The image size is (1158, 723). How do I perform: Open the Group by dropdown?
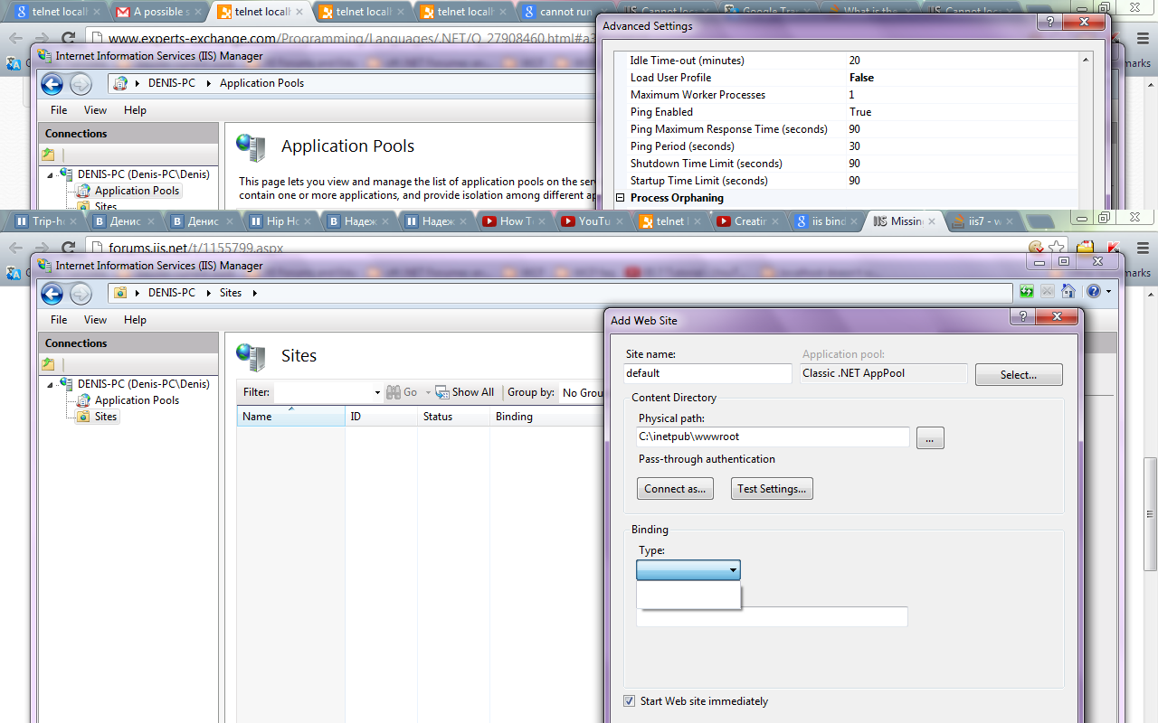581,393
